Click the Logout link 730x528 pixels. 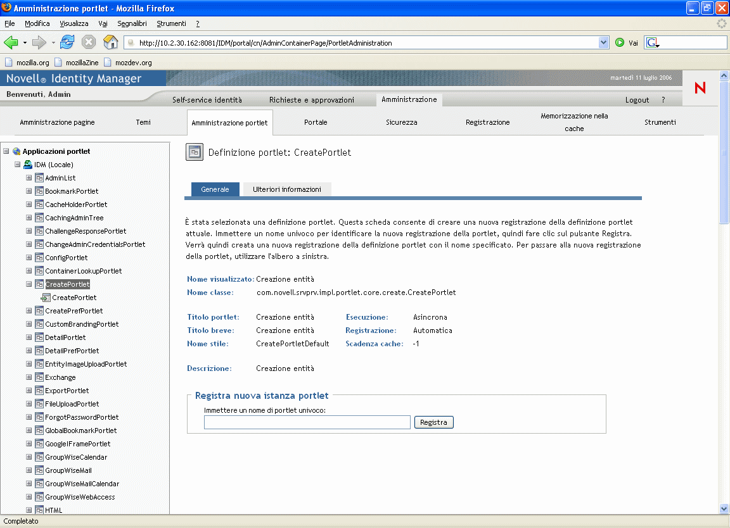click(x=637, y=100)
